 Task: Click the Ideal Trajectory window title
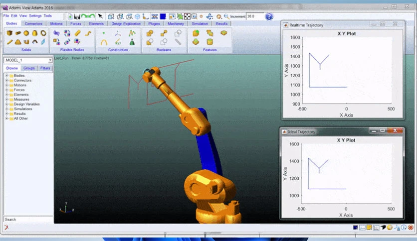pos(301,132)
